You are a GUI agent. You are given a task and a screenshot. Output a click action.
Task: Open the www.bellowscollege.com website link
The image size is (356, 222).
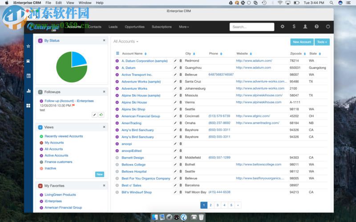(259, 164)
